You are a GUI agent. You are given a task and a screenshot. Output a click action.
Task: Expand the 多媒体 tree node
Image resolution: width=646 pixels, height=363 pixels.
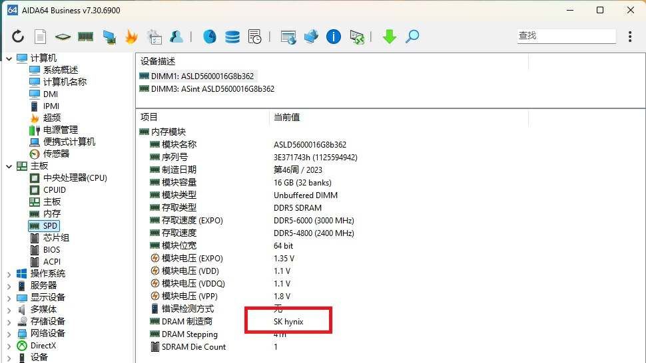(x=9, y=310)
